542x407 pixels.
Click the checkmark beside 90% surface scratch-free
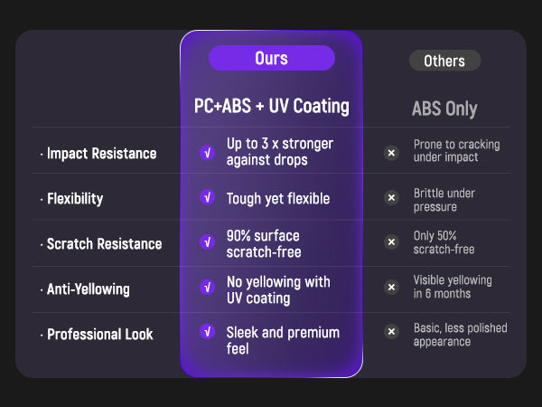point(207,242)
